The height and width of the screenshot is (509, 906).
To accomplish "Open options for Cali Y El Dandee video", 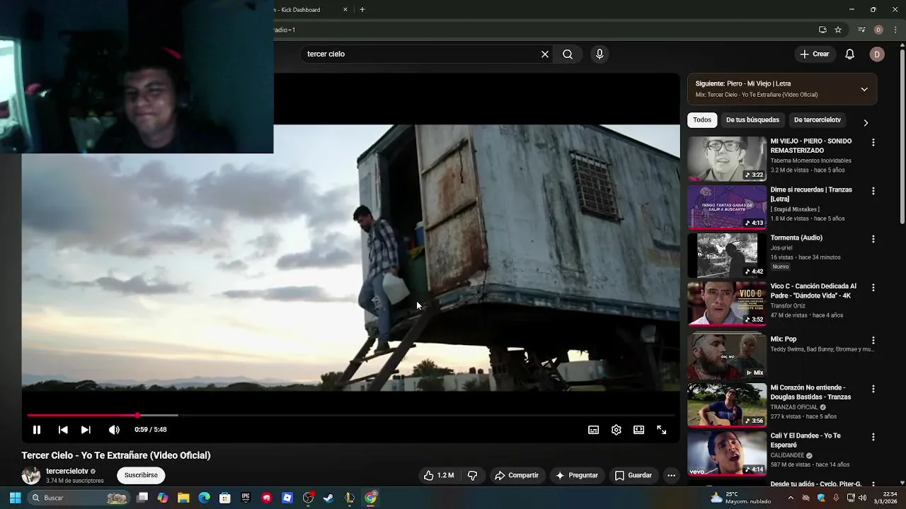I will [873, 437].
